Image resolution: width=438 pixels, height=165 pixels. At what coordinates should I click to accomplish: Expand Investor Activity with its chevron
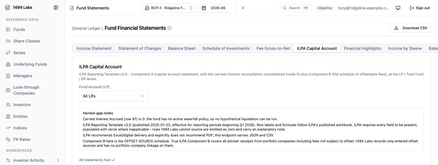pyautogui.click(x=58, y=160)
